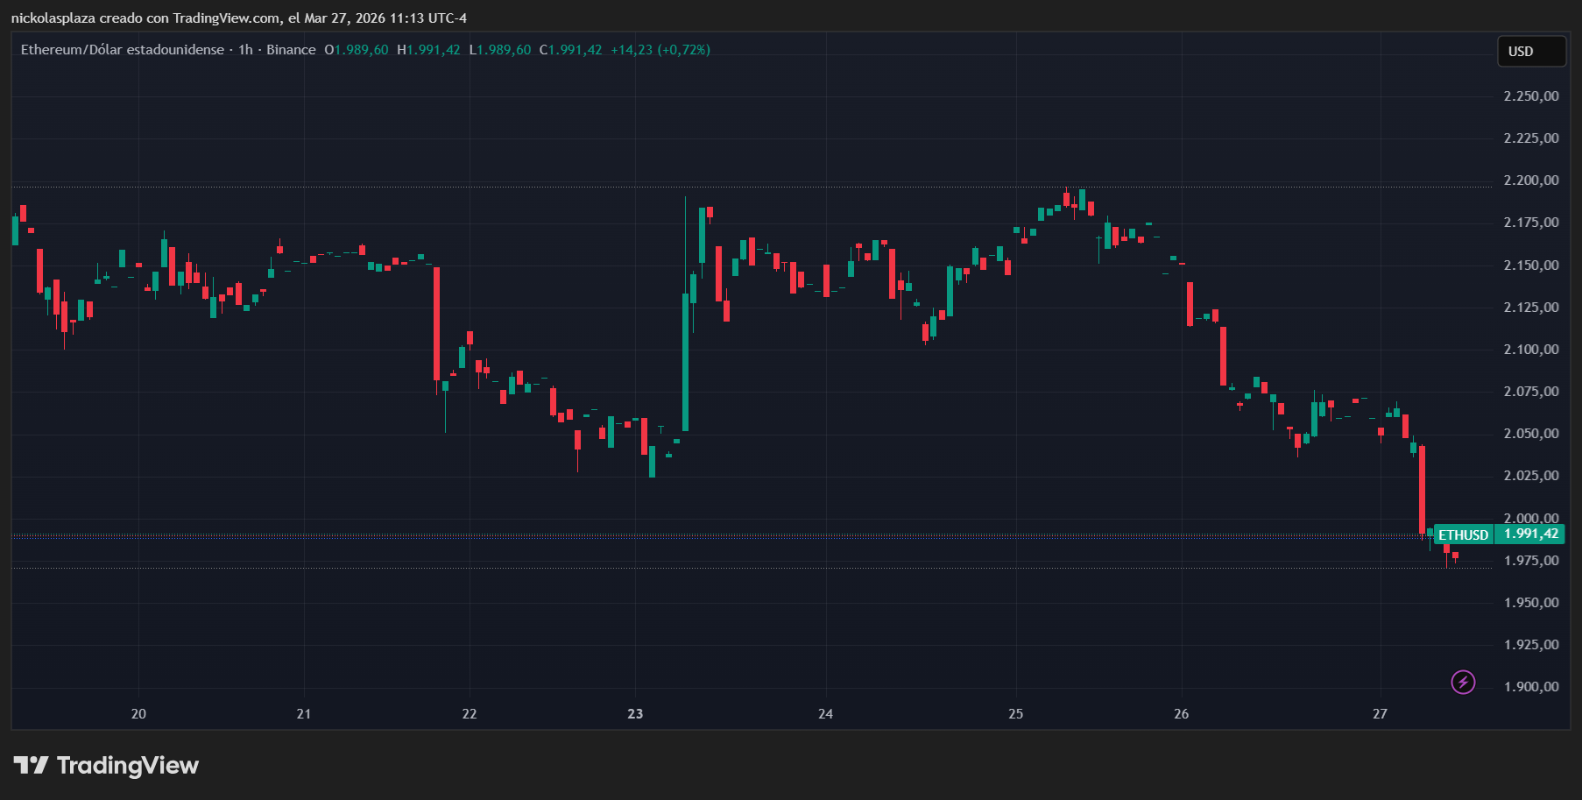Click the green ETHUSD symbol label
Screen dimensions: 1582x800
click(1463, 535)
